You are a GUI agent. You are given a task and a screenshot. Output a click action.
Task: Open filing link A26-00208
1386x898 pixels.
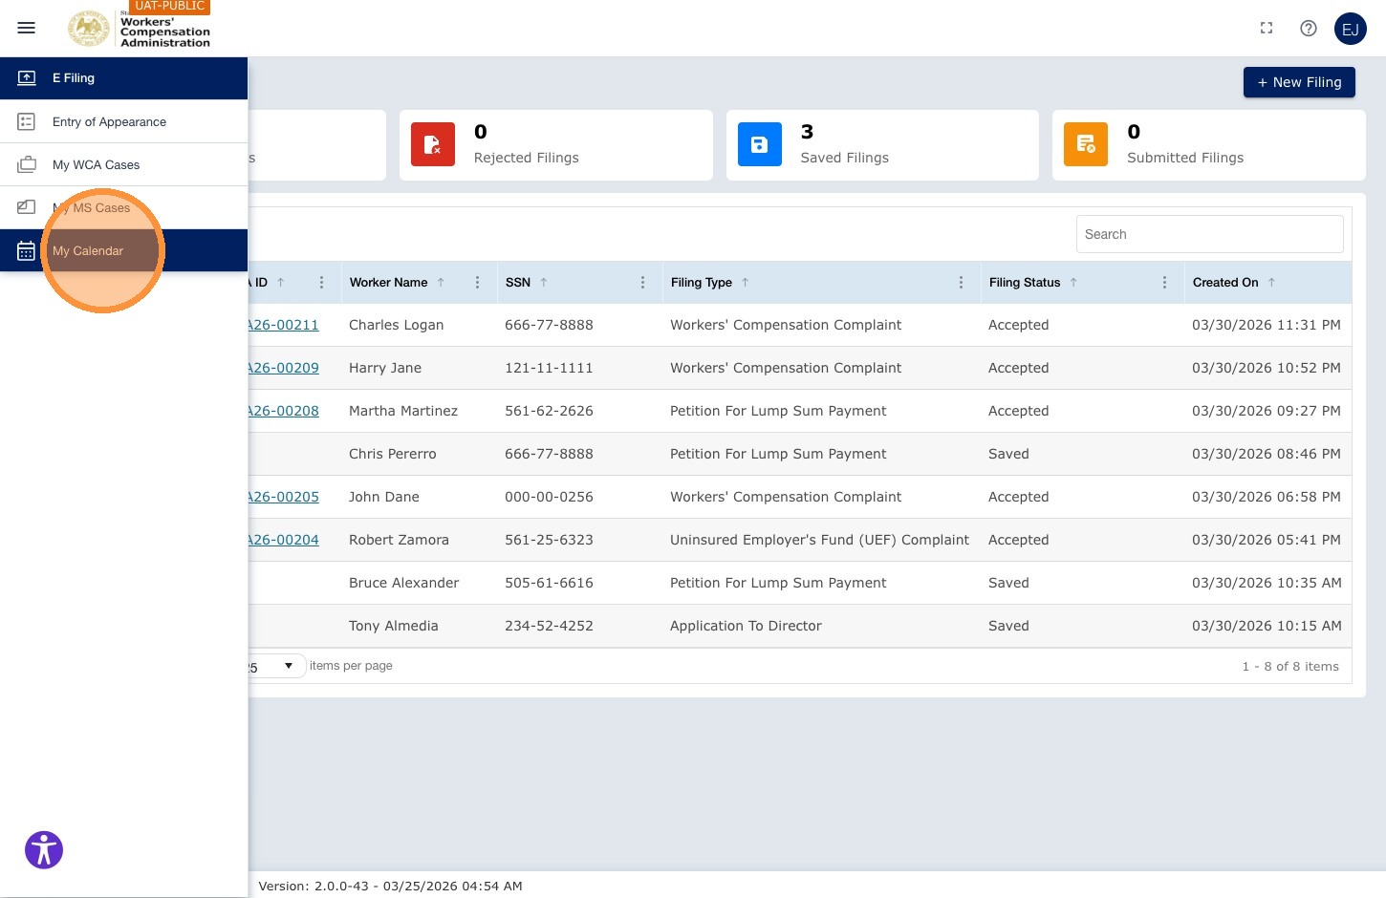point(283,411)
